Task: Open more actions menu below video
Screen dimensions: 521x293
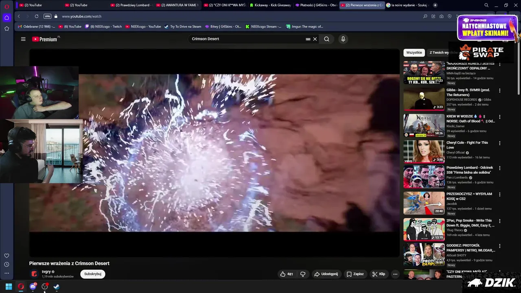Action: tap(395, 274)
